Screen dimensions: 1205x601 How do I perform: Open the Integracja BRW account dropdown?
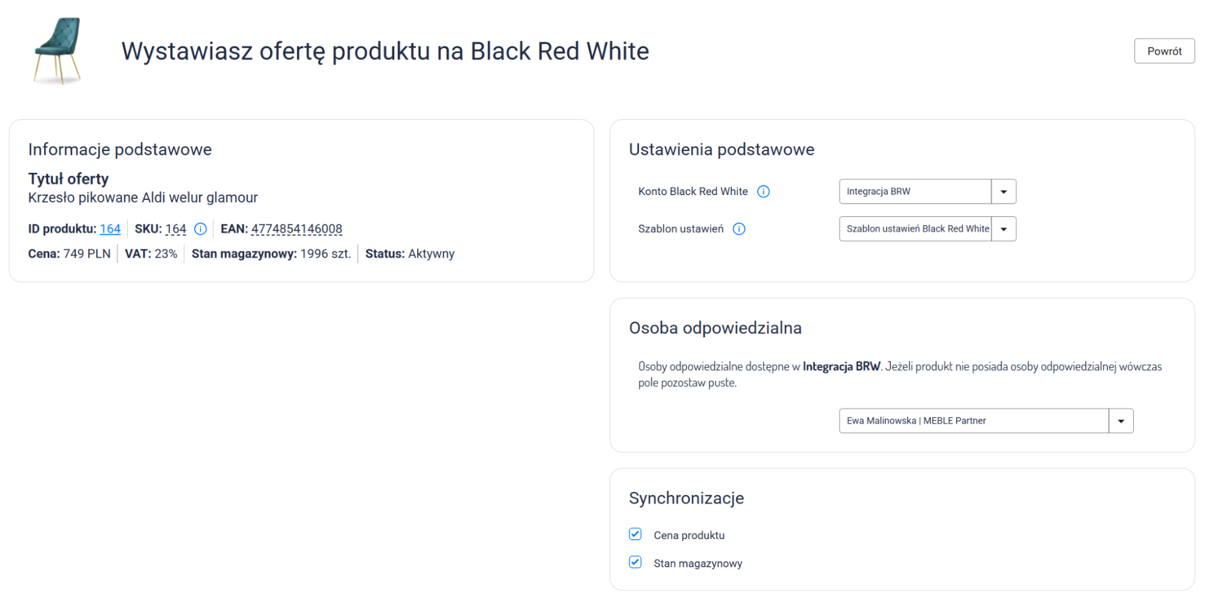click(x=915, y=192)
